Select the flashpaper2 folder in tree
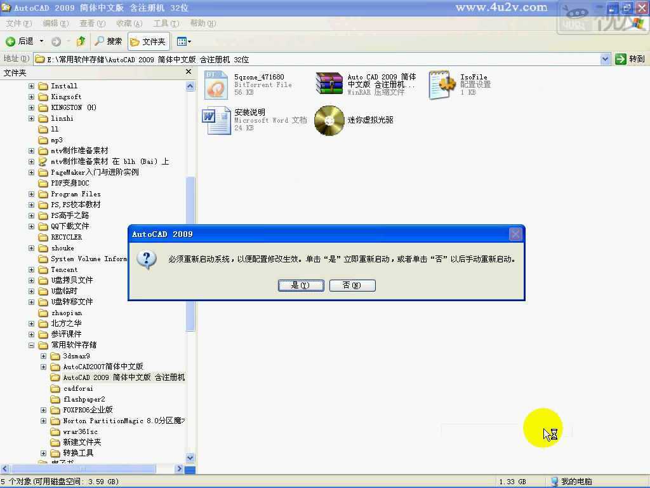Image resolution: width=650 pixels, height=488 pixels. click(x=84, y=399)
